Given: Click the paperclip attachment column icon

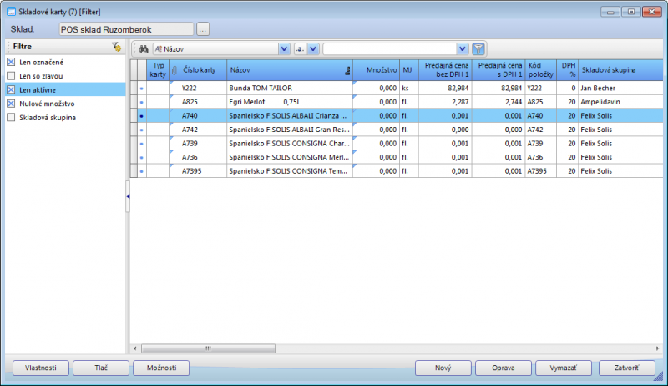Looking at the screenshot, I should (x=174, y=71).
